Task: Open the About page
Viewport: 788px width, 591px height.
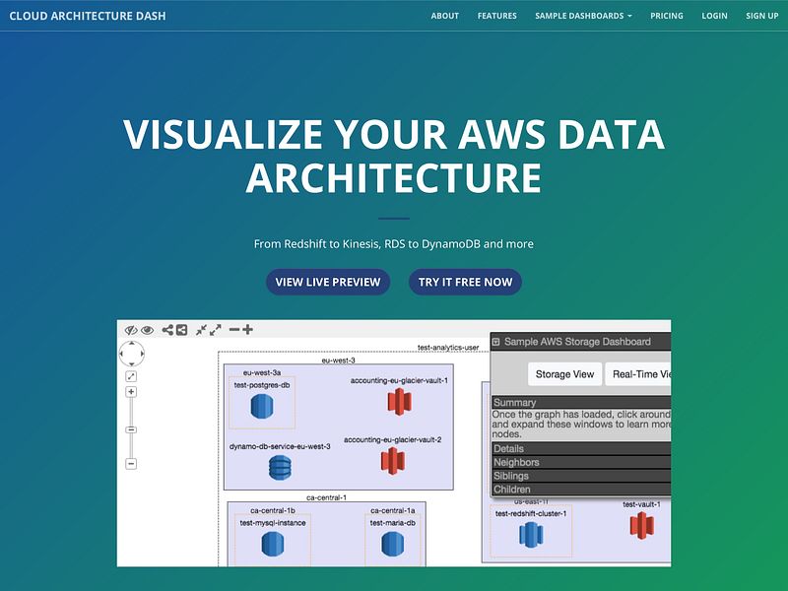Action: click(445, 16)
